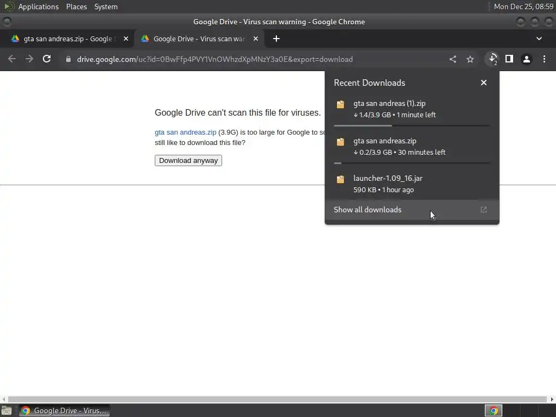Open the gta san andreas.zip link
This screenshot has height=417, width=556.
click(186, 132)
